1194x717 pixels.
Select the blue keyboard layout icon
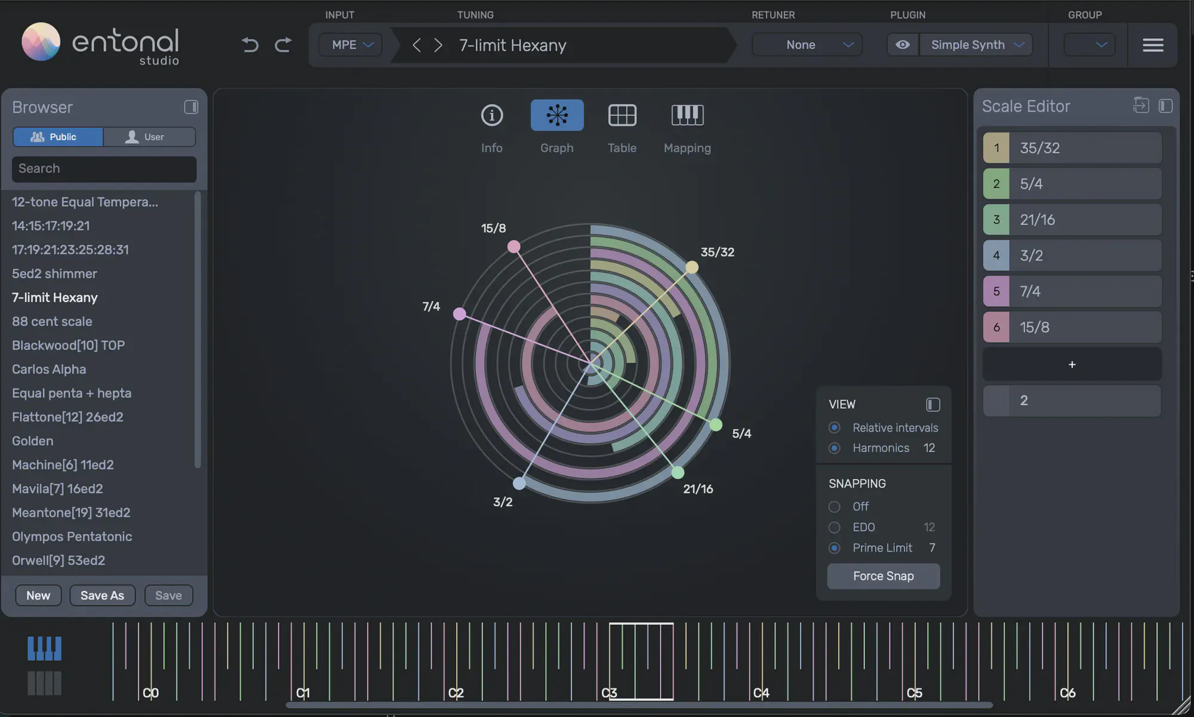coord(44,648)
